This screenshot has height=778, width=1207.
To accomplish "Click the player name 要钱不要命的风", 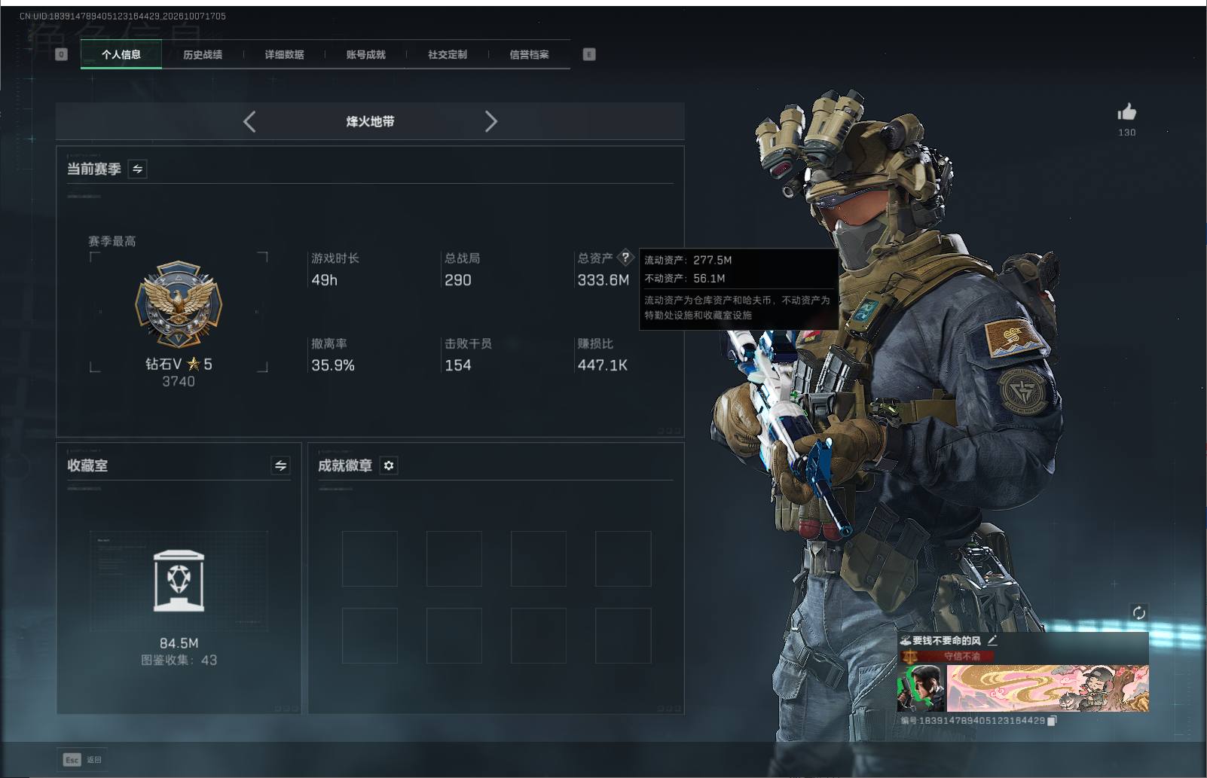I will tap(947, 640).
